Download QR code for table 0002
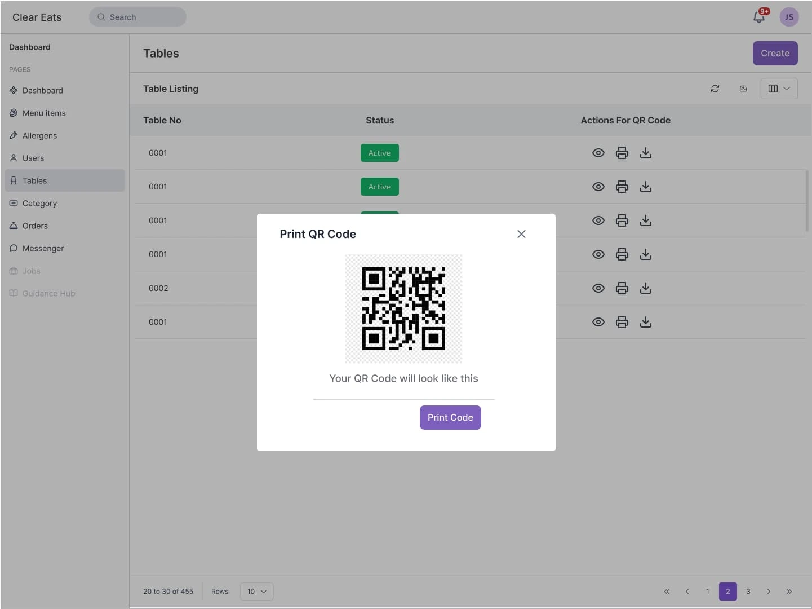 click(x=646, y=288)
